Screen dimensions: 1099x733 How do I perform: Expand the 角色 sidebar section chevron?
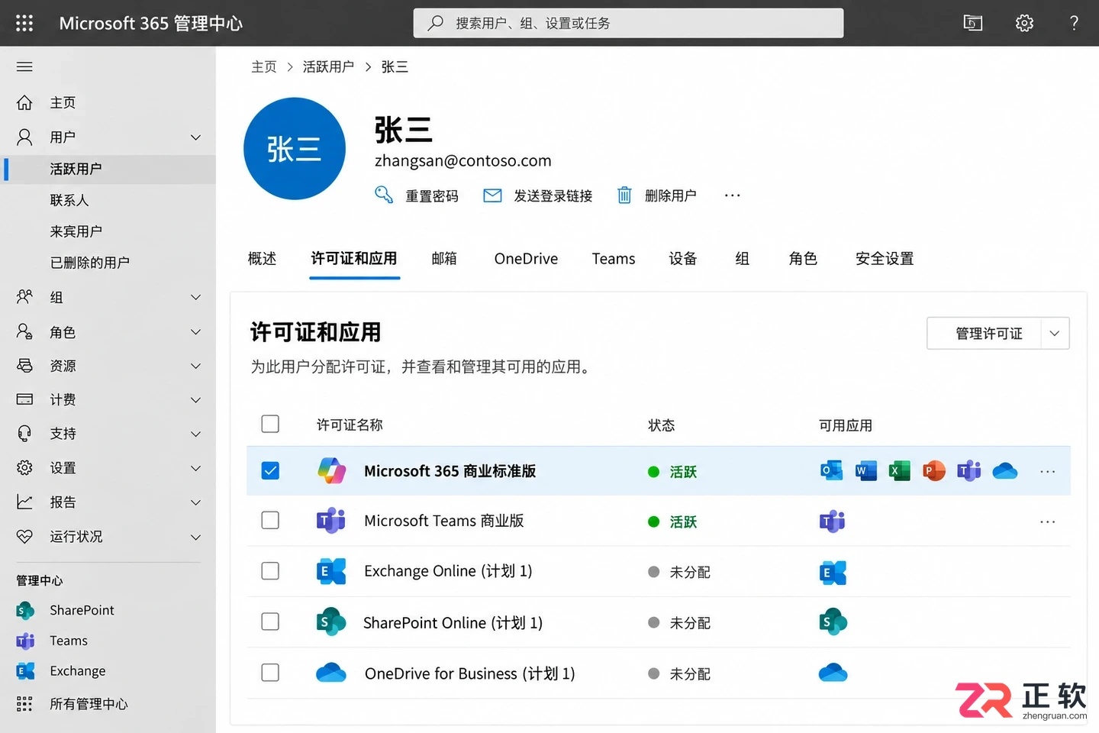(x=195, y=332)
